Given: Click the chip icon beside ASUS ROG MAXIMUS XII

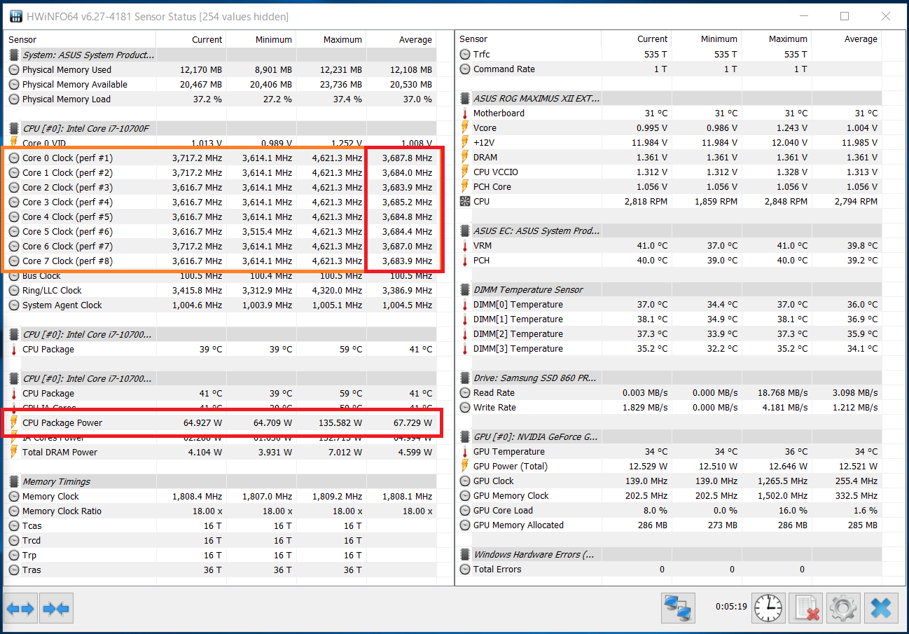Looking at the screenshot, I should 465,98.
